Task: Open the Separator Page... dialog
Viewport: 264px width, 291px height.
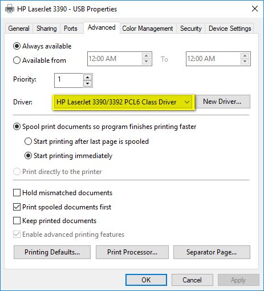Action: [212, 252]
